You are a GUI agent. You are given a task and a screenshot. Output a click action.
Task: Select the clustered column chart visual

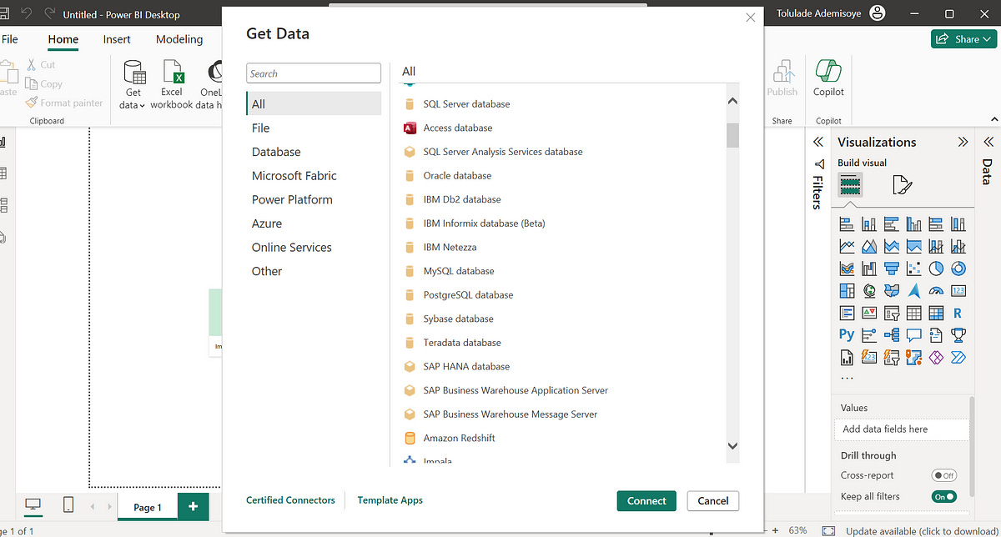tap(914, 223)
